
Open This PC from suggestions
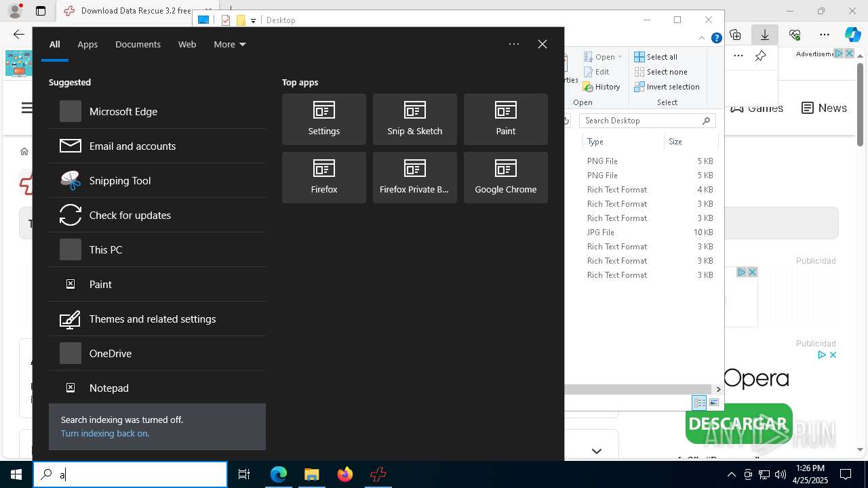[x=157, y=249]
